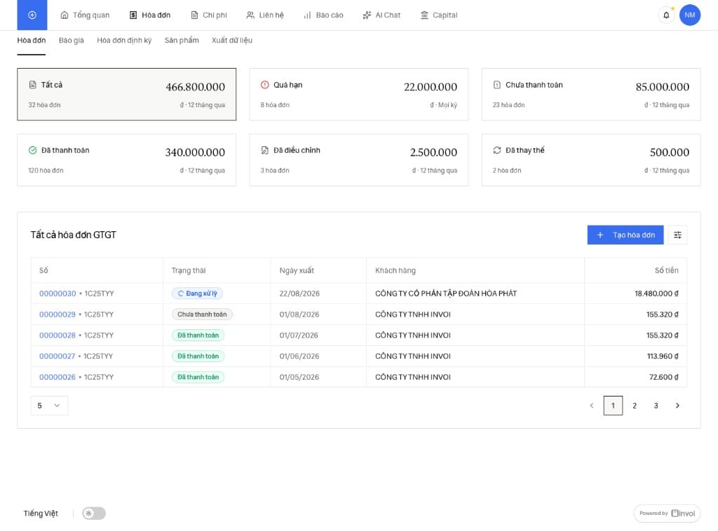Open the NM user avatar menu
Screen dimensions: 718x531
coord(690,15)
